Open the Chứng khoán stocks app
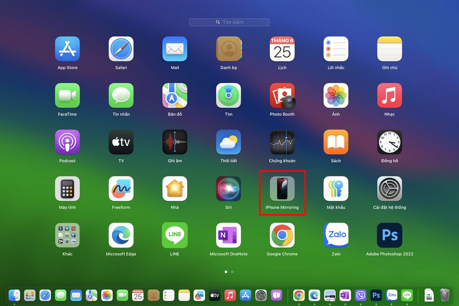 click(x=282, y=142)
